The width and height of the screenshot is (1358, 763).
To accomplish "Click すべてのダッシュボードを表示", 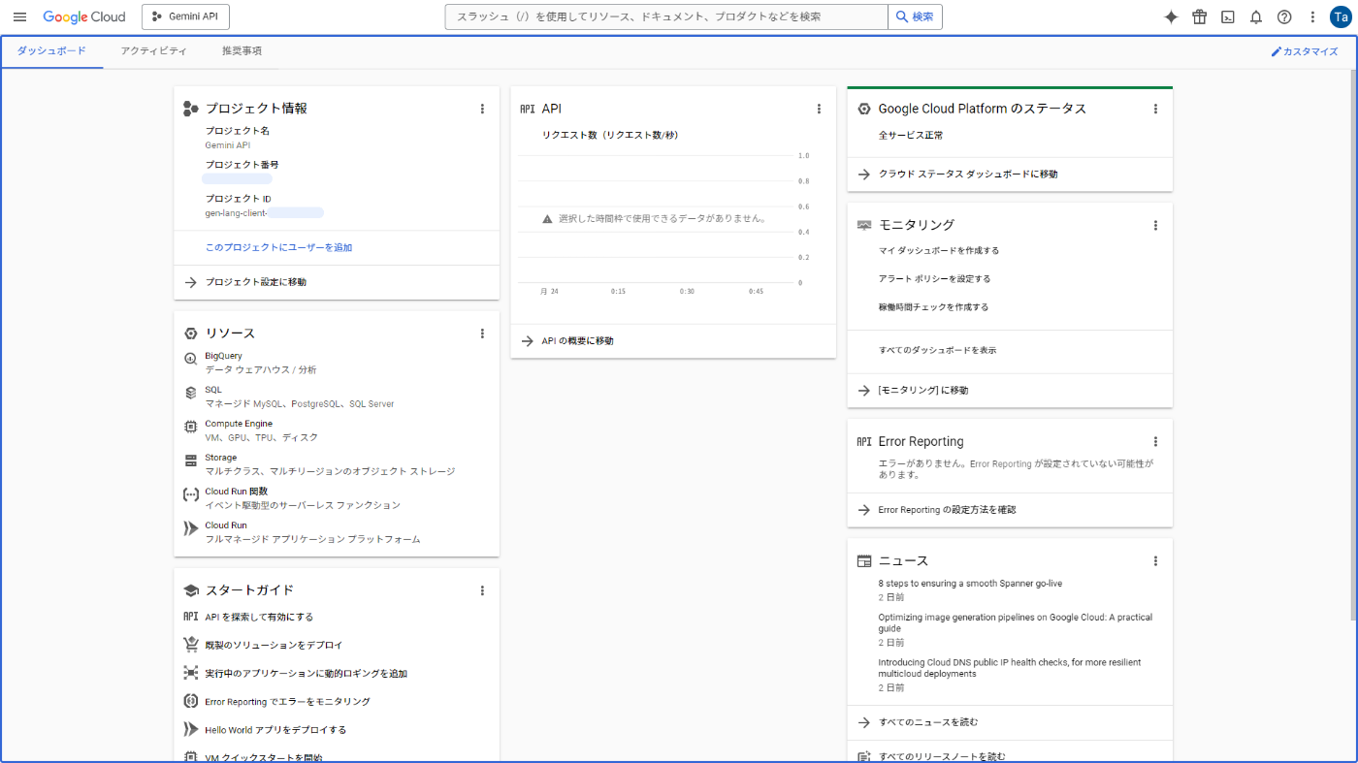I will [937, 350].
